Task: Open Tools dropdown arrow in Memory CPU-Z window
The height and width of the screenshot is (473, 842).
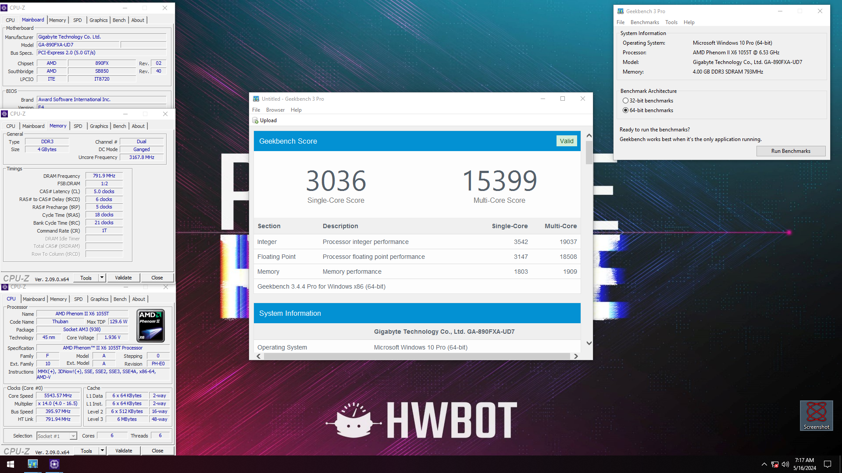Action: tap(102, 278)
